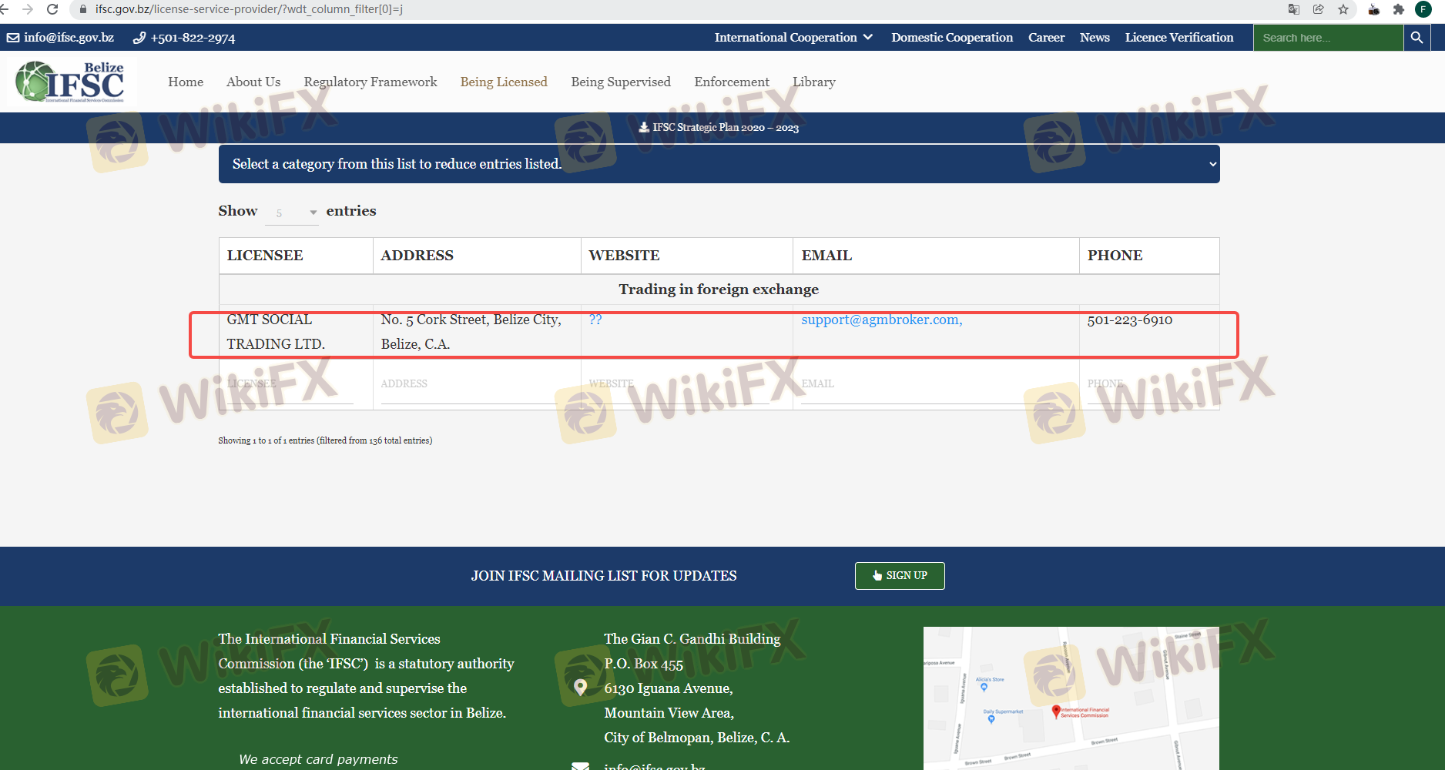Click support@agmbroker.com email link
The height and width of the screenshot is (770, 1445).
click(x=881, y=320)
